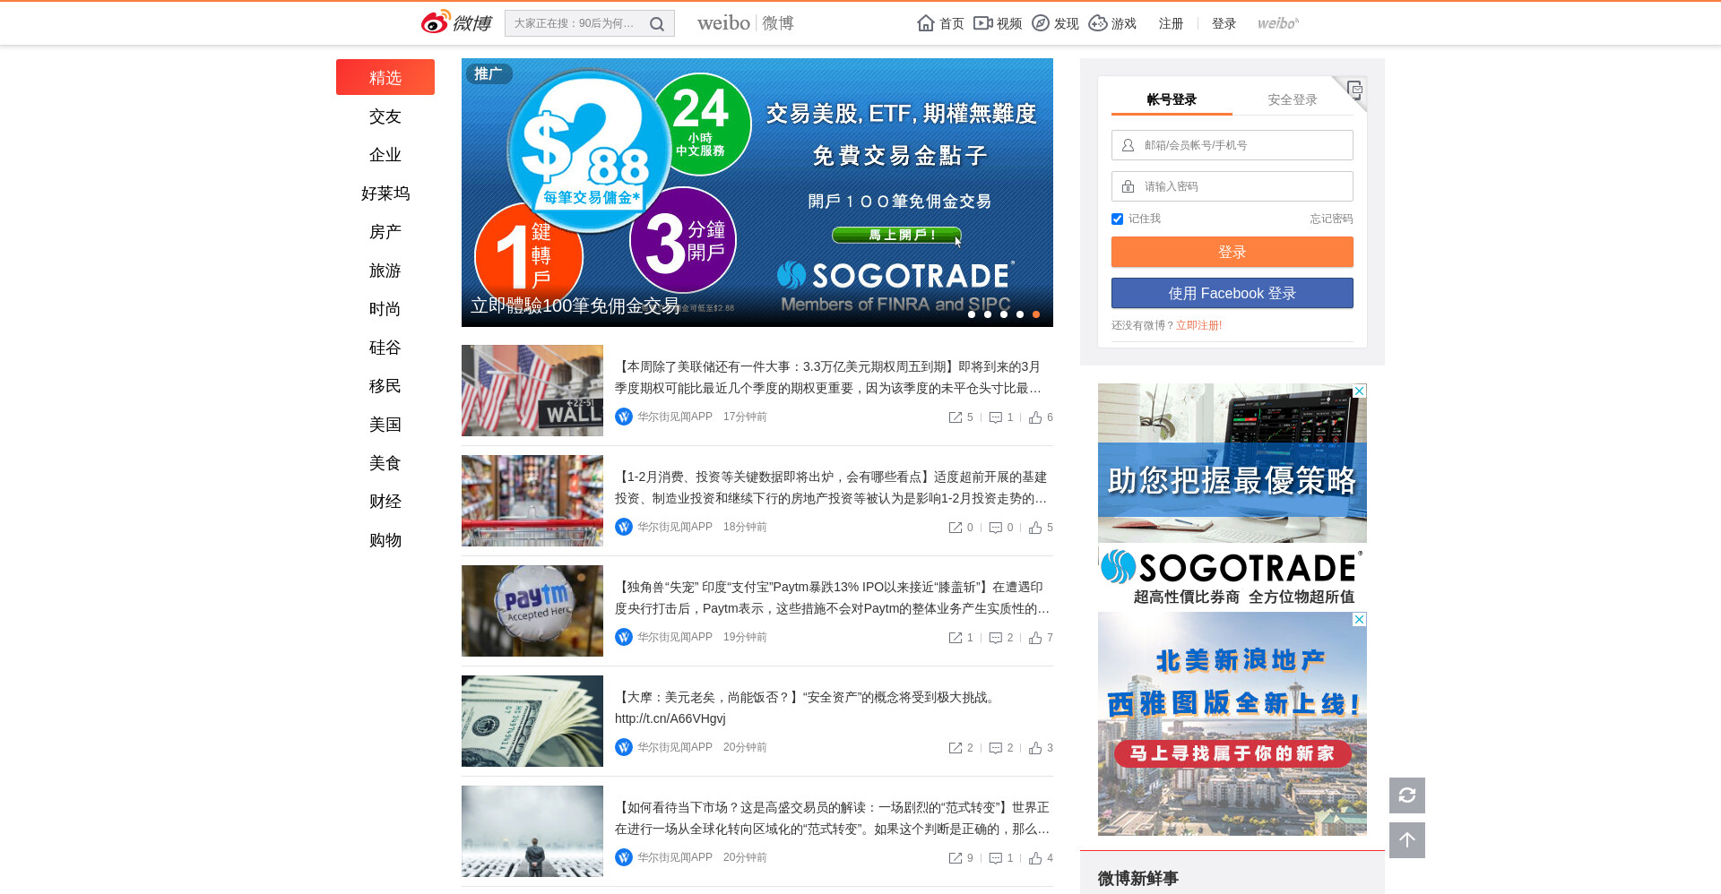Click the search magnifier icon

point(657,24)
